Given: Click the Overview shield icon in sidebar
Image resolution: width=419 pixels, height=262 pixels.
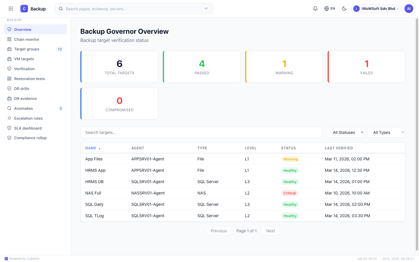Looking at the screenshot, I should [9, 29].
